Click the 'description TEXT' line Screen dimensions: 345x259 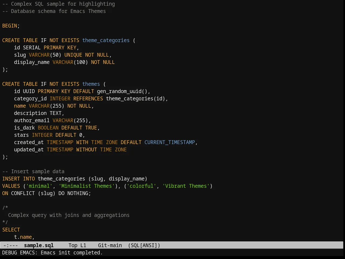(x=39, y=113)
